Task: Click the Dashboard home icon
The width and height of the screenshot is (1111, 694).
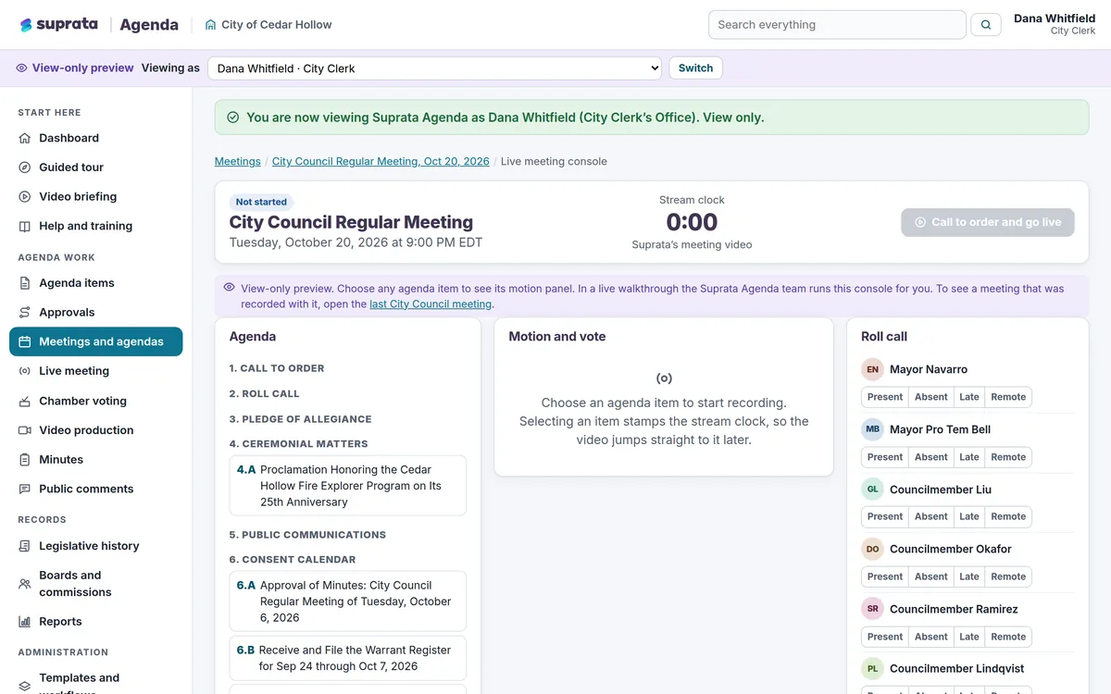Action: [25, 138]
